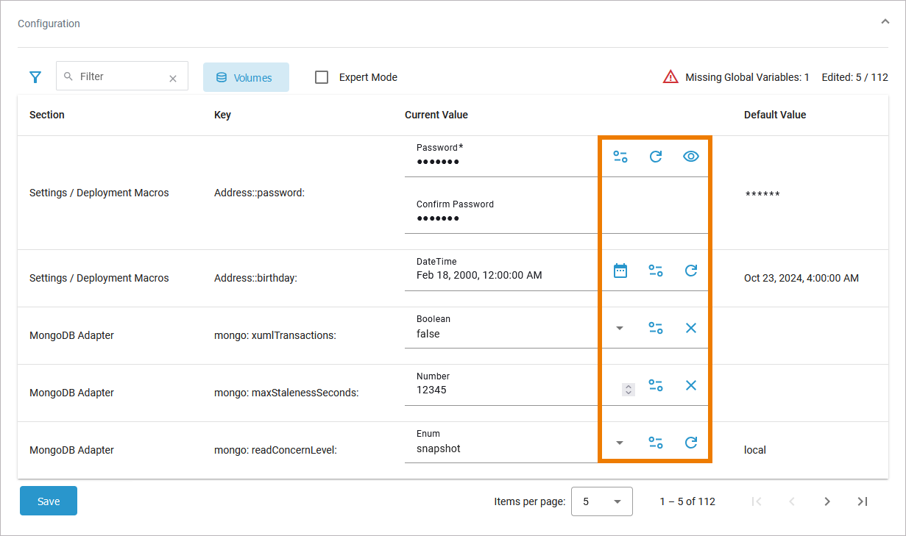Go to the next page
Screen dimensions: 906x536
coord(827,501)
